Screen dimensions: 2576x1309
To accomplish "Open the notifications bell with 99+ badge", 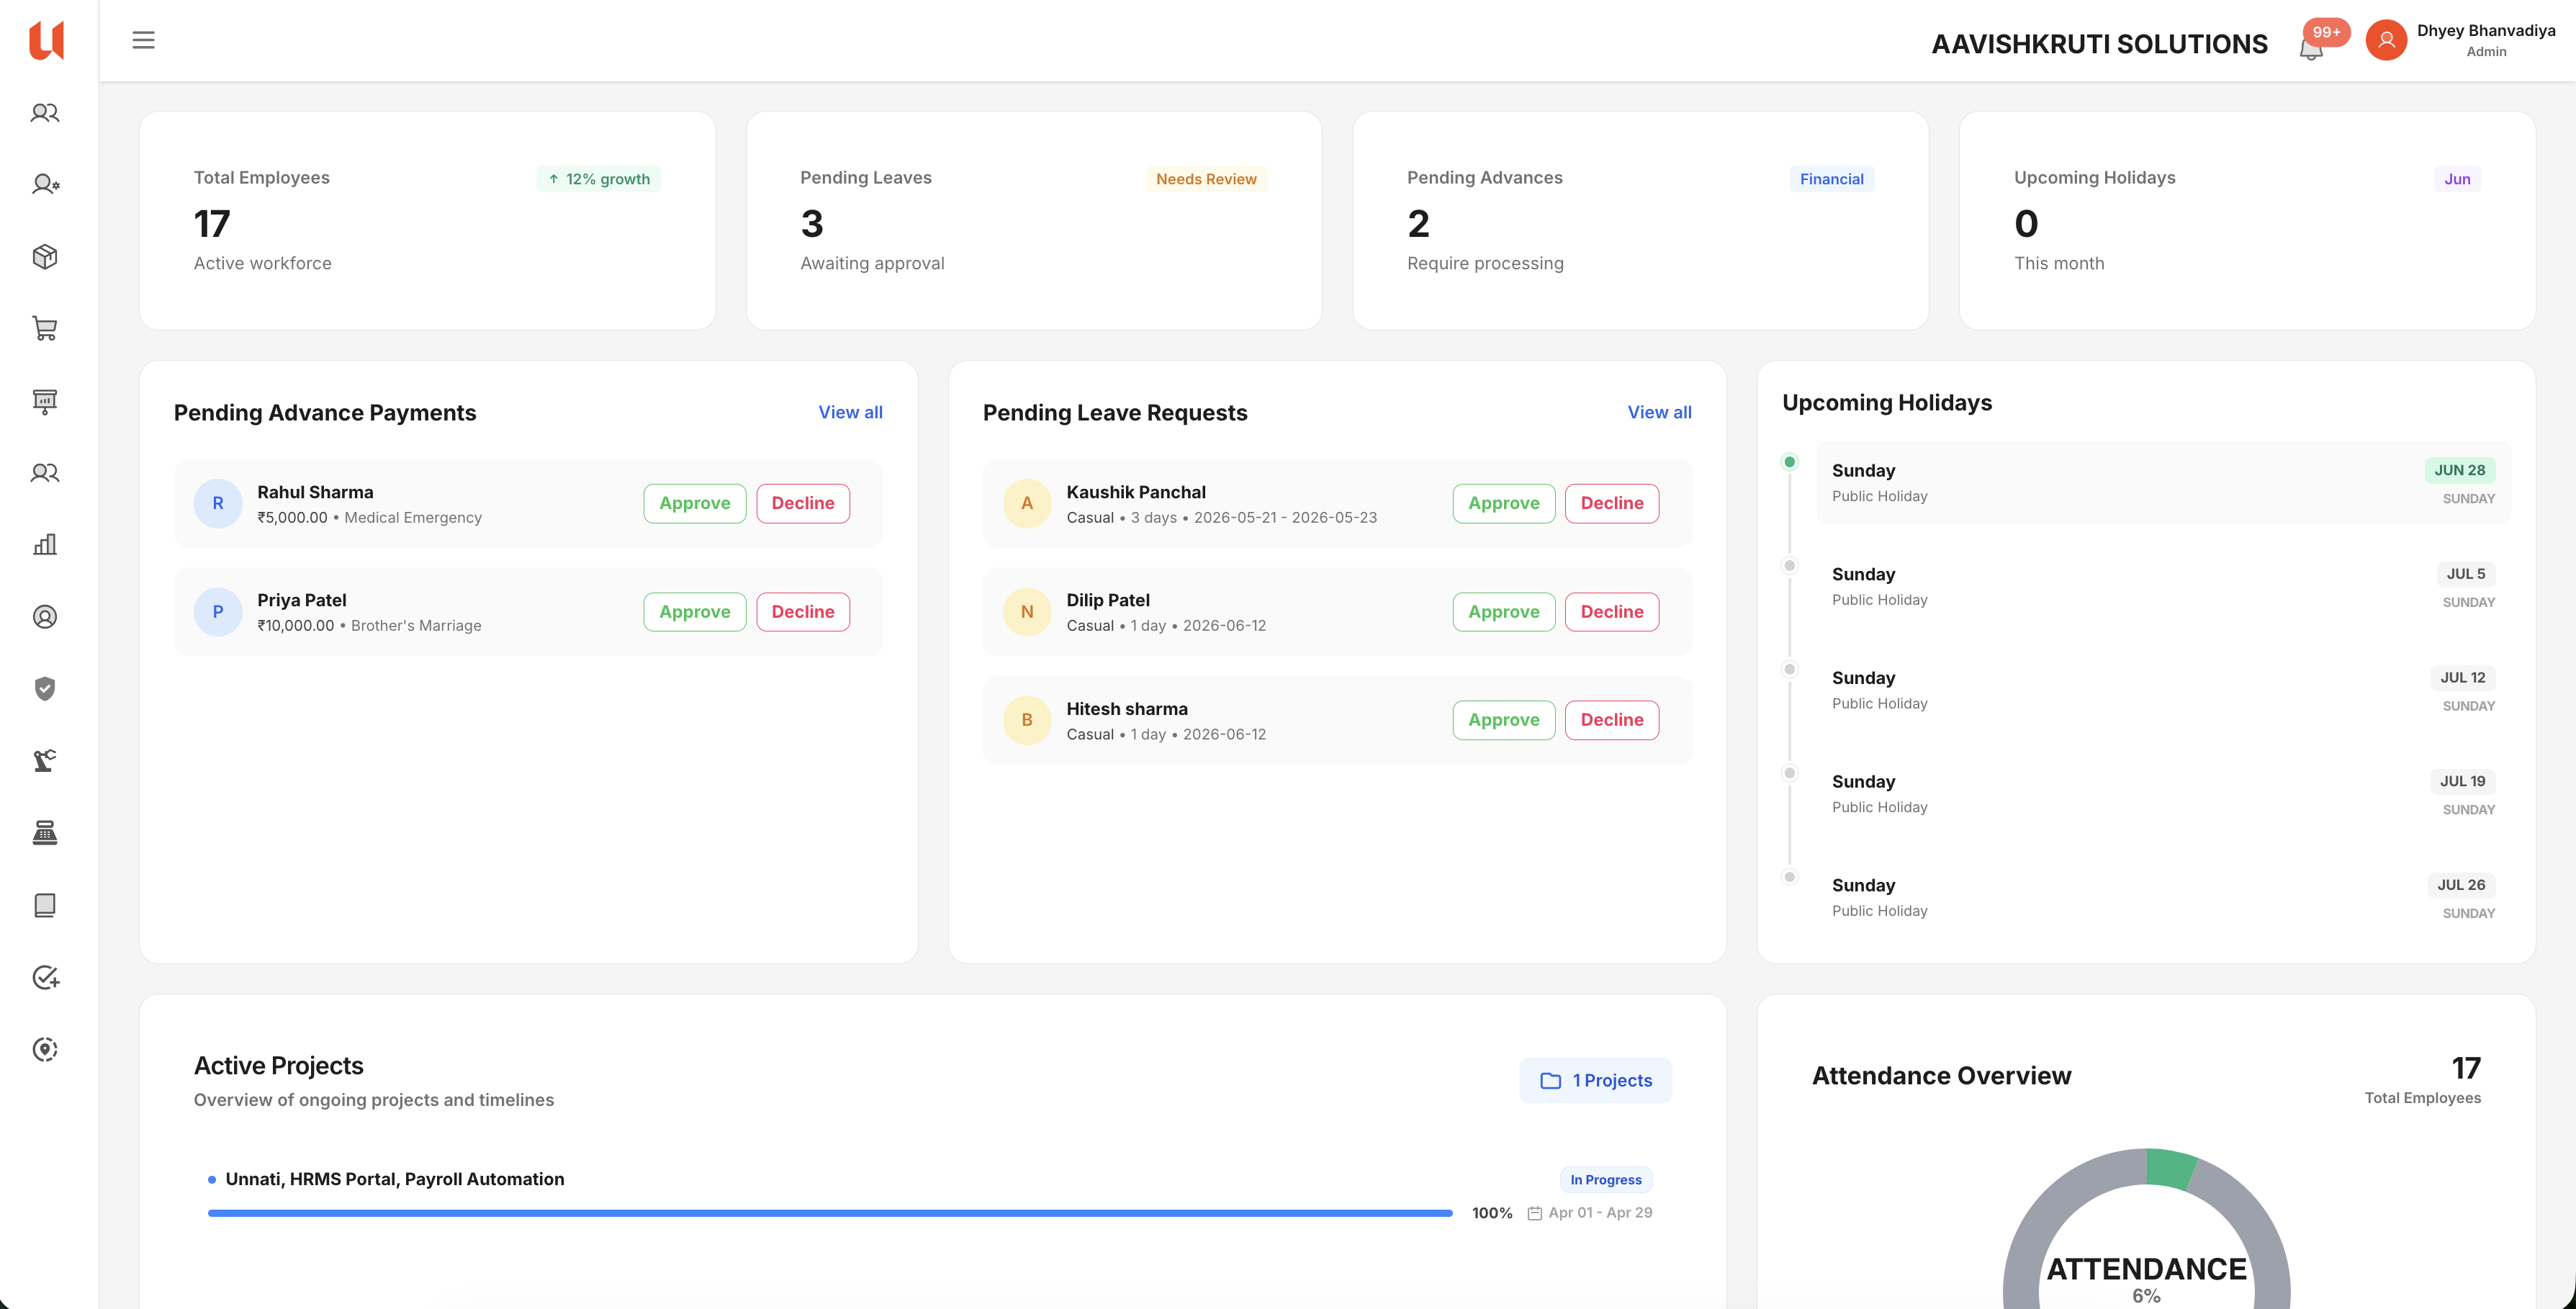I will click(2312, 46).
